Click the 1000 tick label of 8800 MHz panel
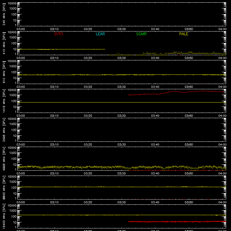 pyautogui.click(x=13, y=182)
